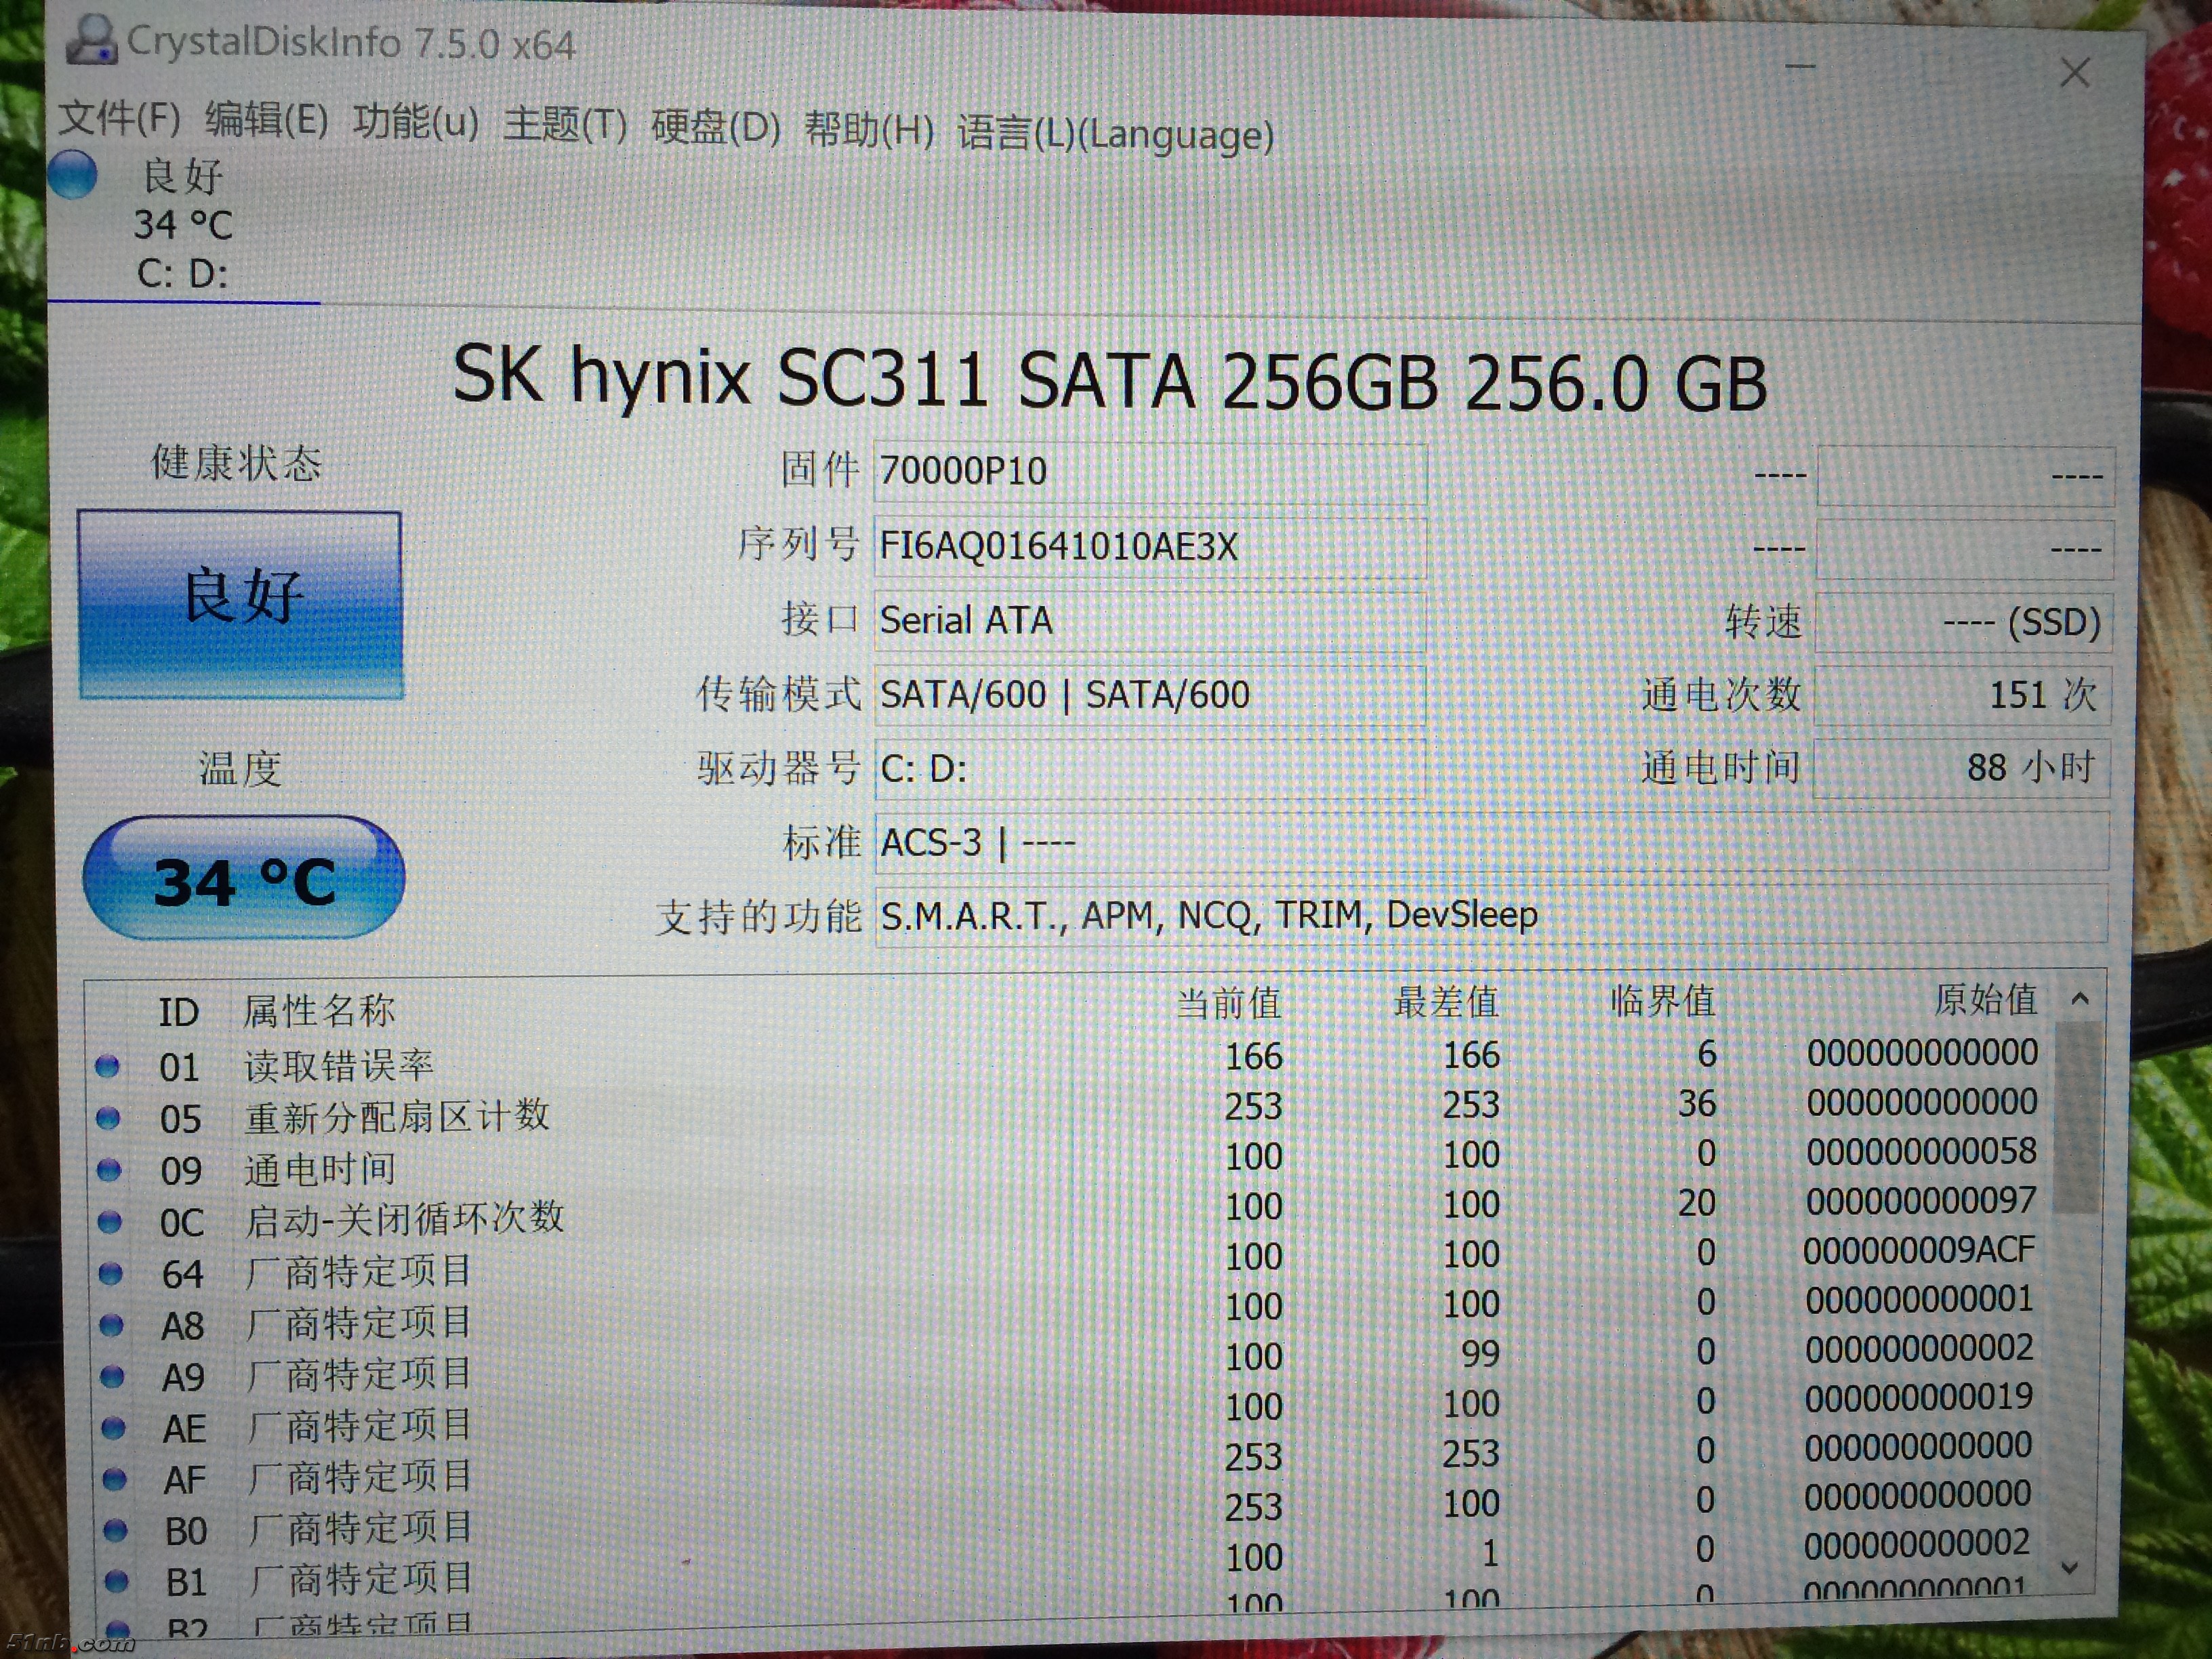Click status dot next to attribute ID 64
This screenshot has height=1659, width=2212.
[x=111, y=1273]
